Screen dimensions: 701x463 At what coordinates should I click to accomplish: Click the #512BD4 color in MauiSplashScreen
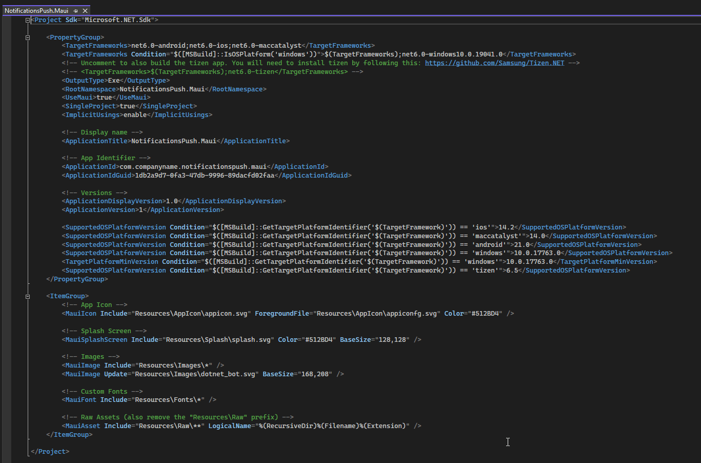pos(320,339)
